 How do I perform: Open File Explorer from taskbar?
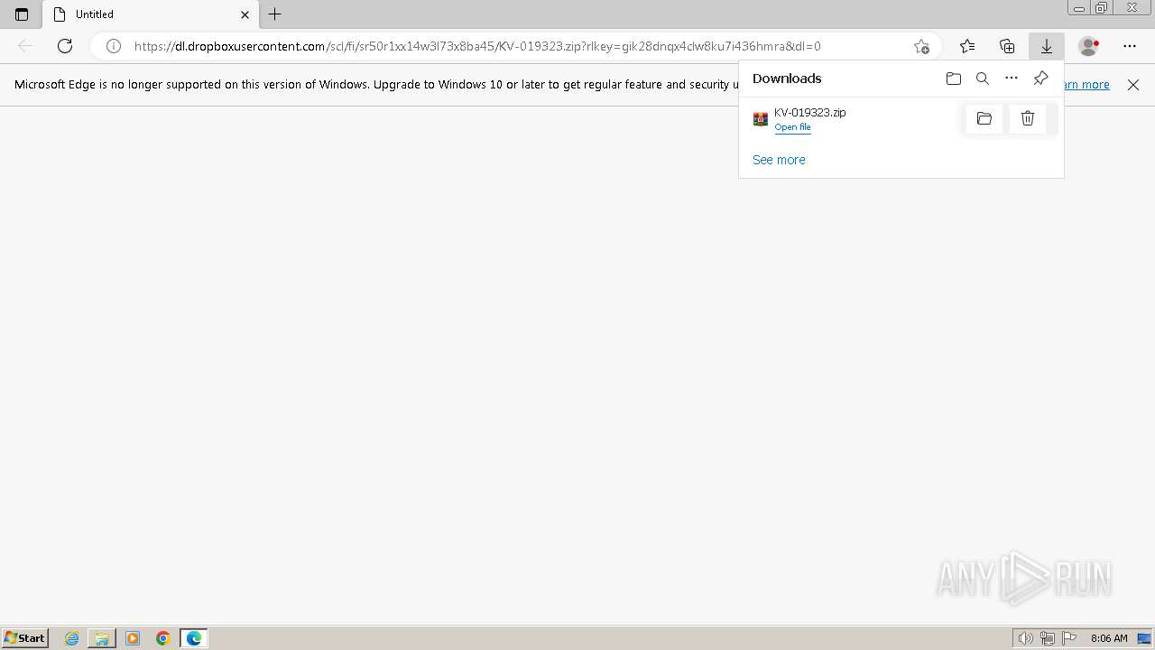click(x=102, y=638)
